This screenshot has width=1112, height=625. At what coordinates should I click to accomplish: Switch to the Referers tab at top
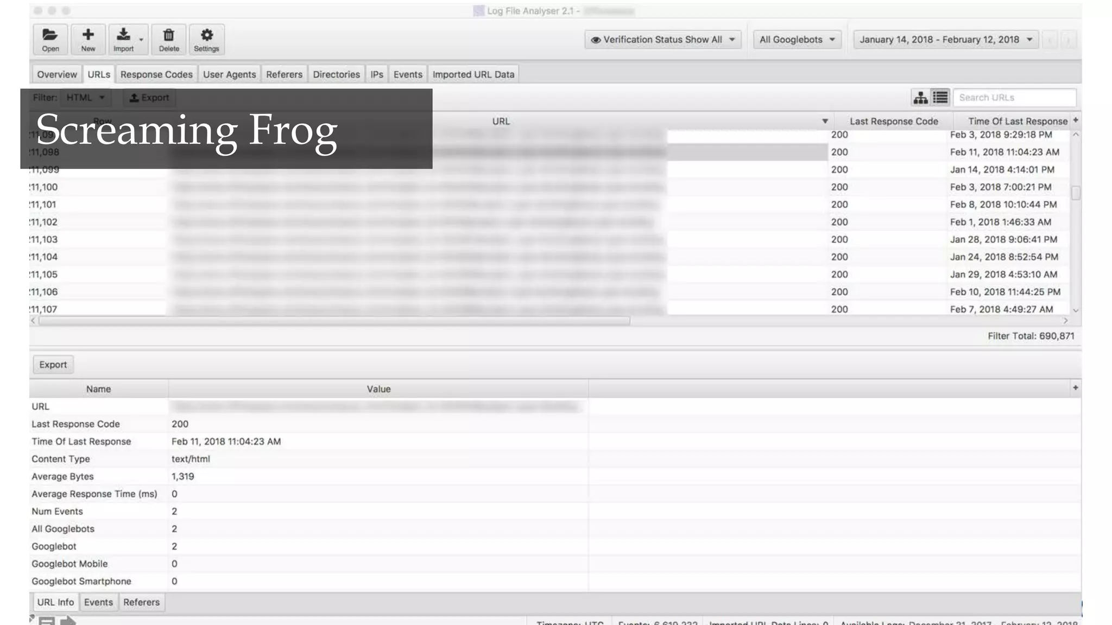284,74
